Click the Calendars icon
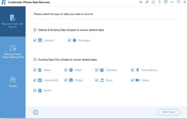 102,70
